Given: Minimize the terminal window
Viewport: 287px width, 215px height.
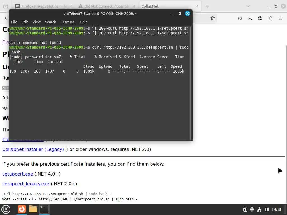Looking at the screenshot, I should 172,14.
